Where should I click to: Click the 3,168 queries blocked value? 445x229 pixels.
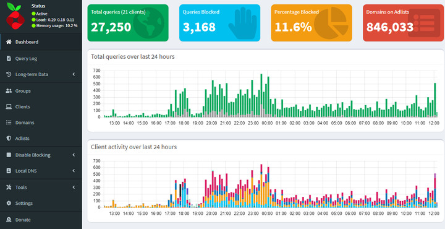click(199, 27)
